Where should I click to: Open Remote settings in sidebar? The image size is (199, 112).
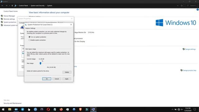(9, 19)
